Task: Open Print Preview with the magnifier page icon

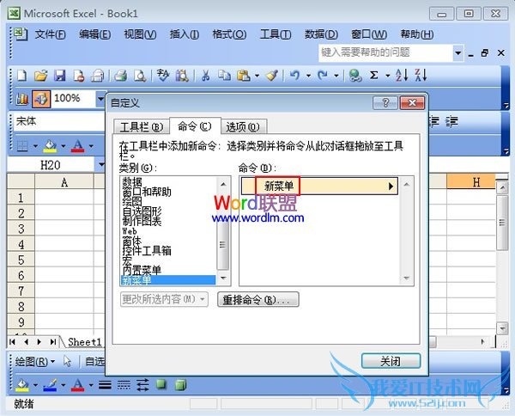Action: point(140,76)
